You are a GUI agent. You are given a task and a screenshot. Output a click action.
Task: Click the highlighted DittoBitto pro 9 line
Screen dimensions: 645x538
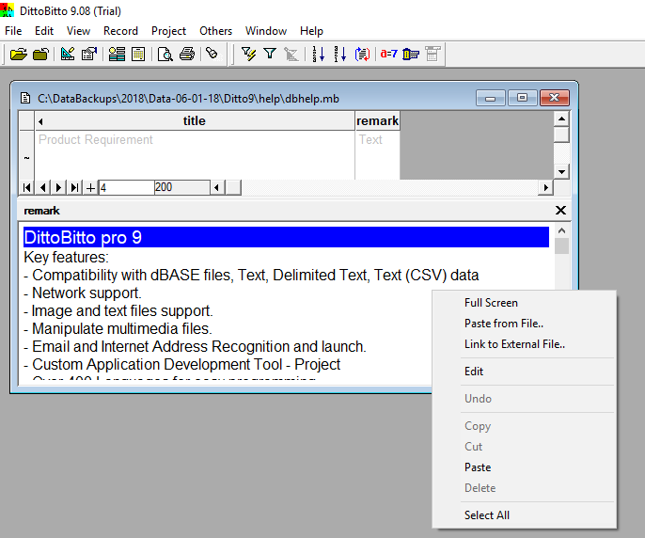[286, 237]
